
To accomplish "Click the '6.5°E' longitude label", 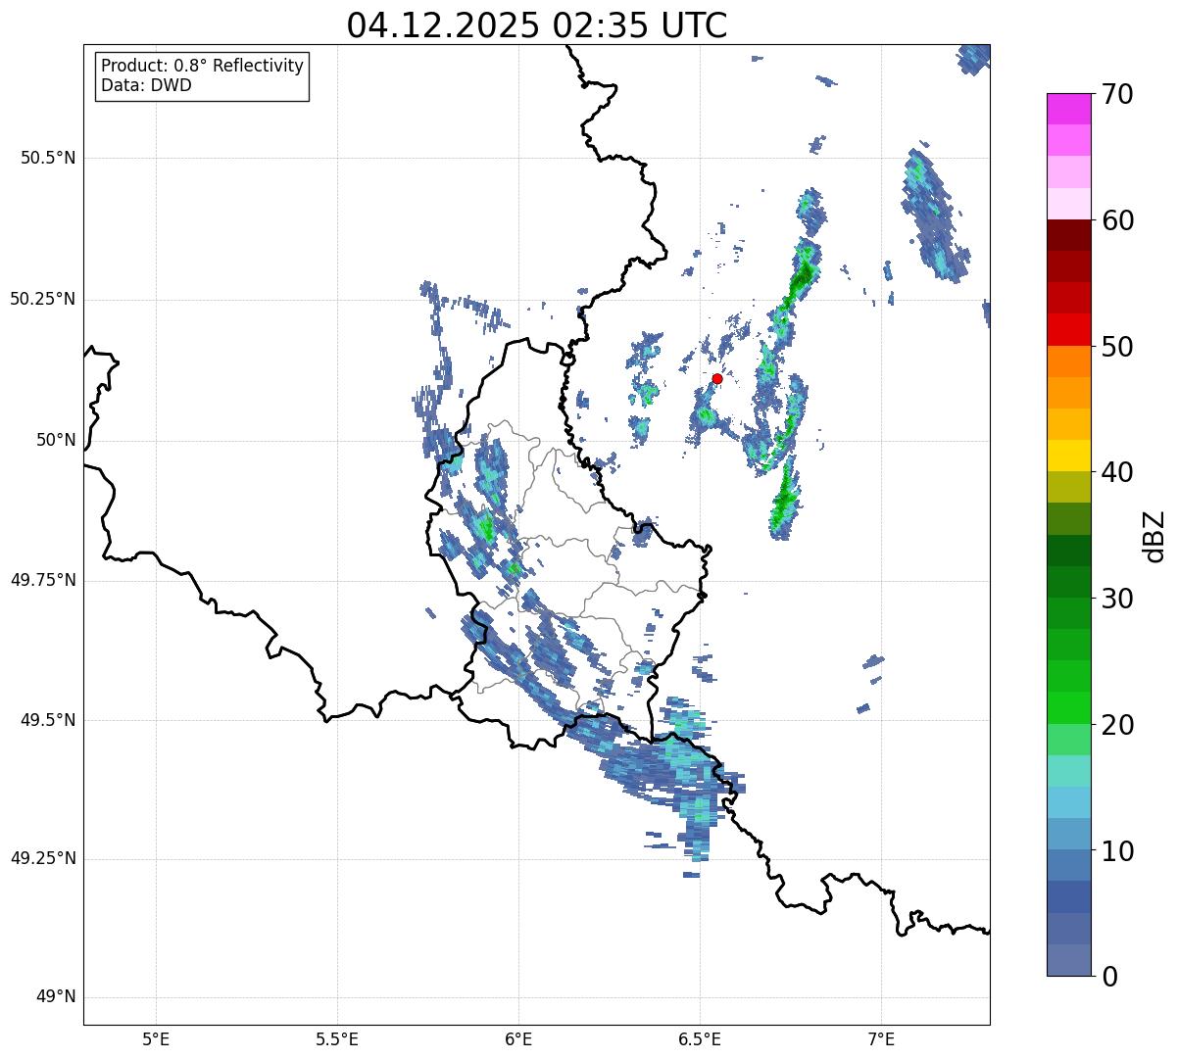I will click(700, 1038).
